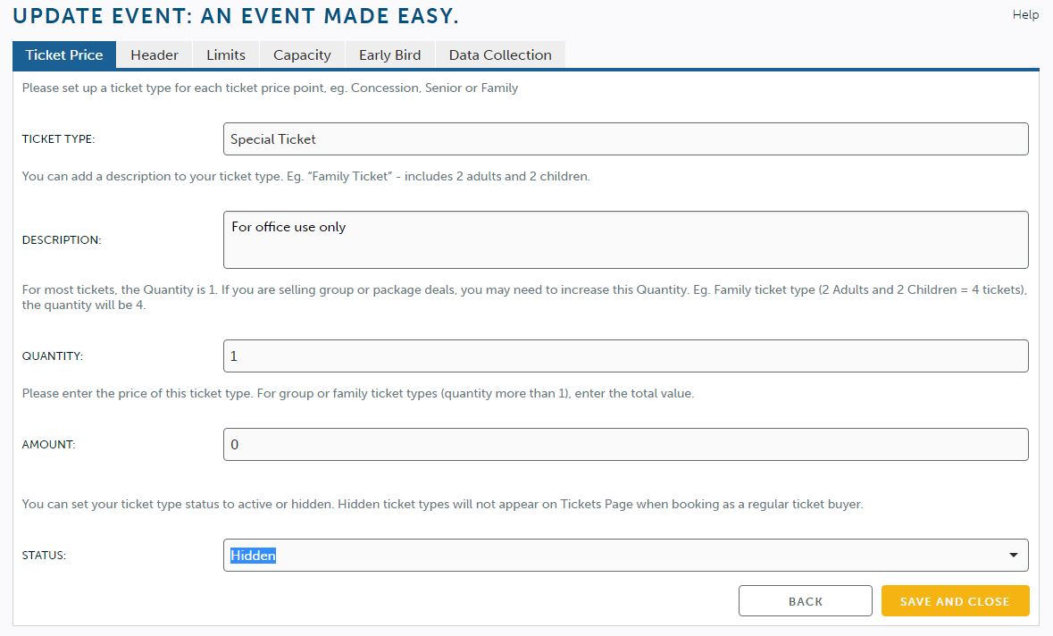Click the Status dropdown arrow
The width and height of the screenshot is (1053, 636).
(1014, 556)
